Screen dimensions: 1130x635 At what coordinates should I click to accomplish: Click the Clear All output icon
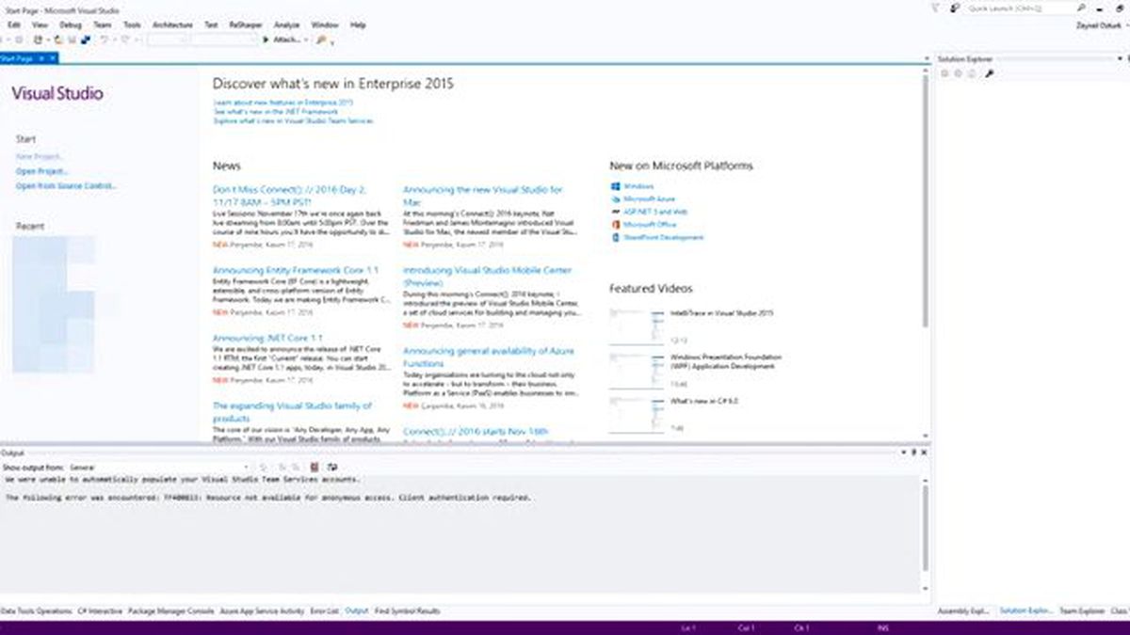pos(314,467)
